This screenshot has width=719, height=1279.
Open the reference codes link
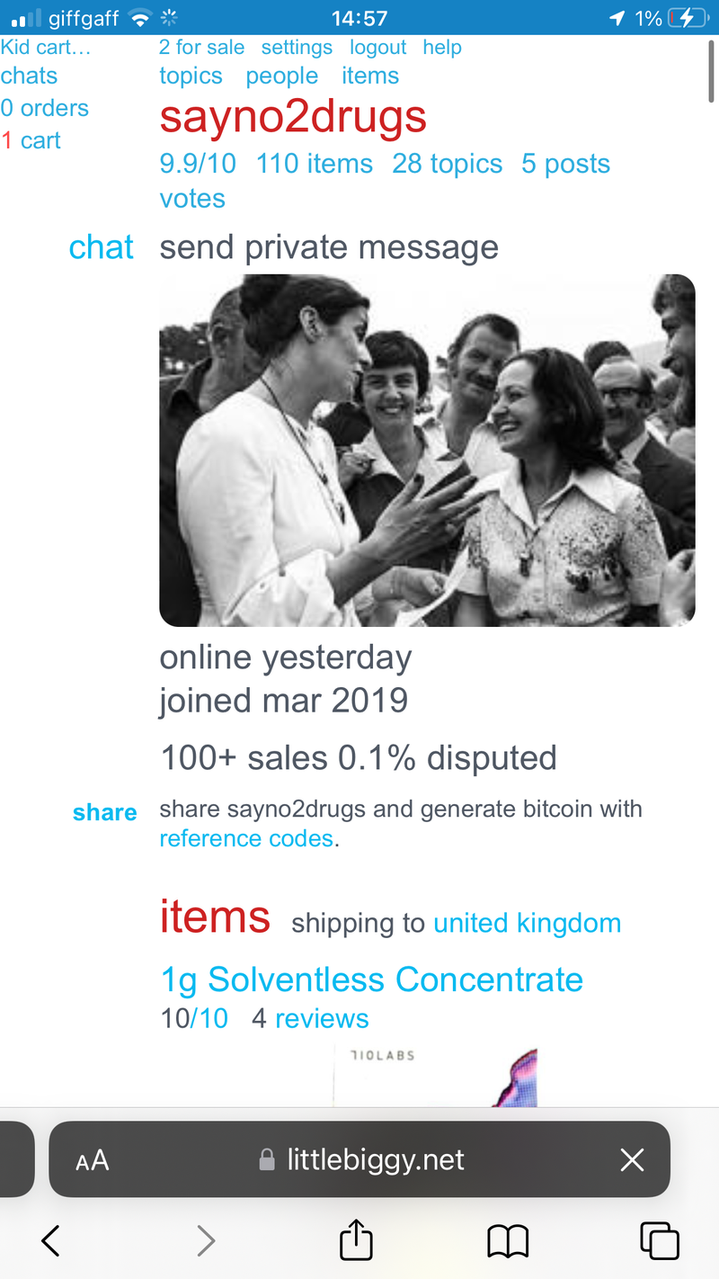pos(246,839)
